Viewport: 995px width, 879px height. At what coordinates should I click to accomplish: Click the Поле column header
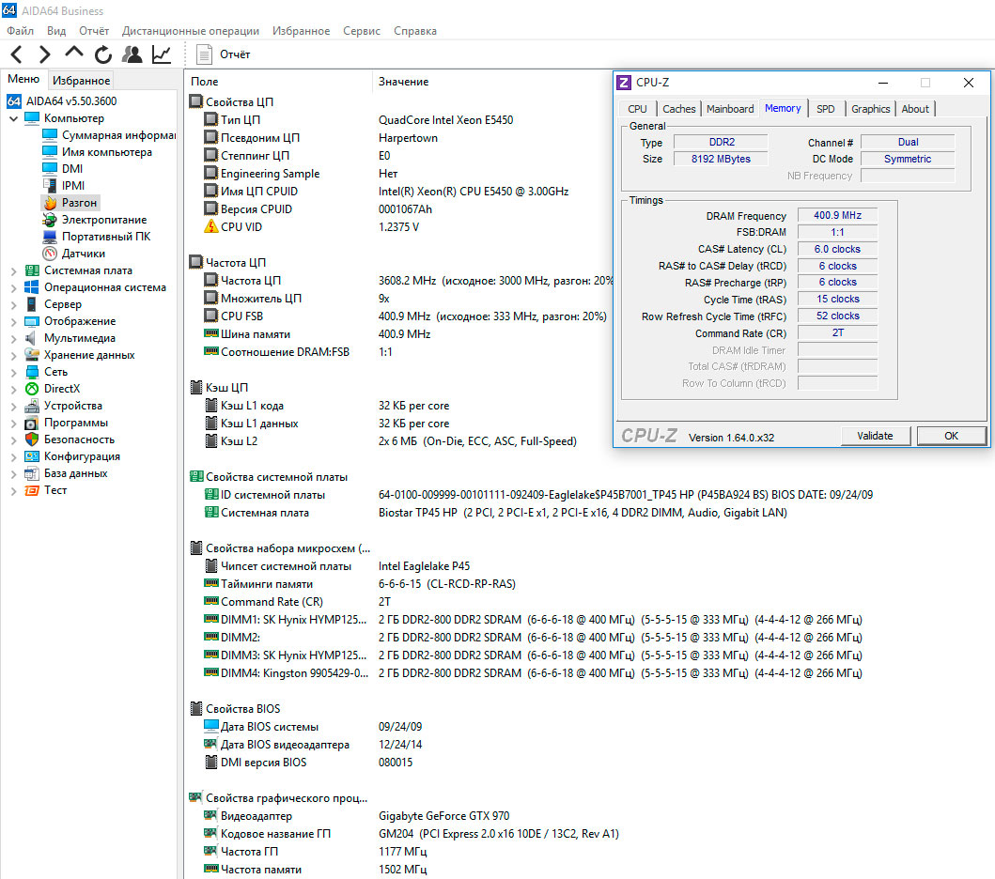point(278,82)
